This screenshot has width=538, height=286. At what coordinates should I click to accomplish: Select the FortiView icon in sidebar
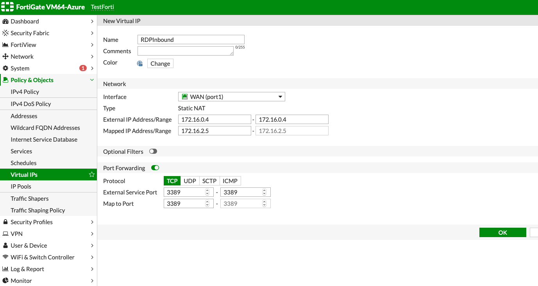tap(5, 45)
